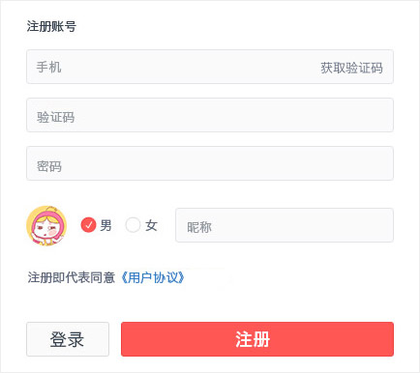
Task: Click the 男 label text
Action: pyautogui.click(x=105, y=225)
